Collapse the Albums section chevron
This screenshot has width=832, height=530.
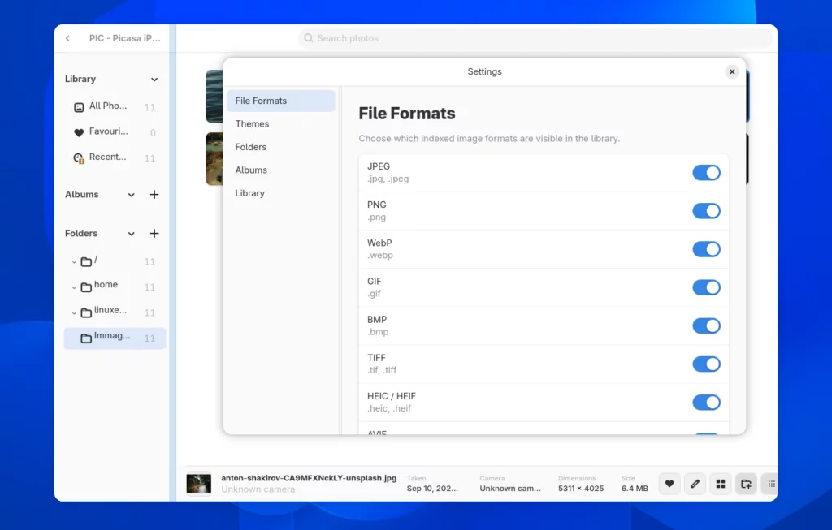(131, 195)
